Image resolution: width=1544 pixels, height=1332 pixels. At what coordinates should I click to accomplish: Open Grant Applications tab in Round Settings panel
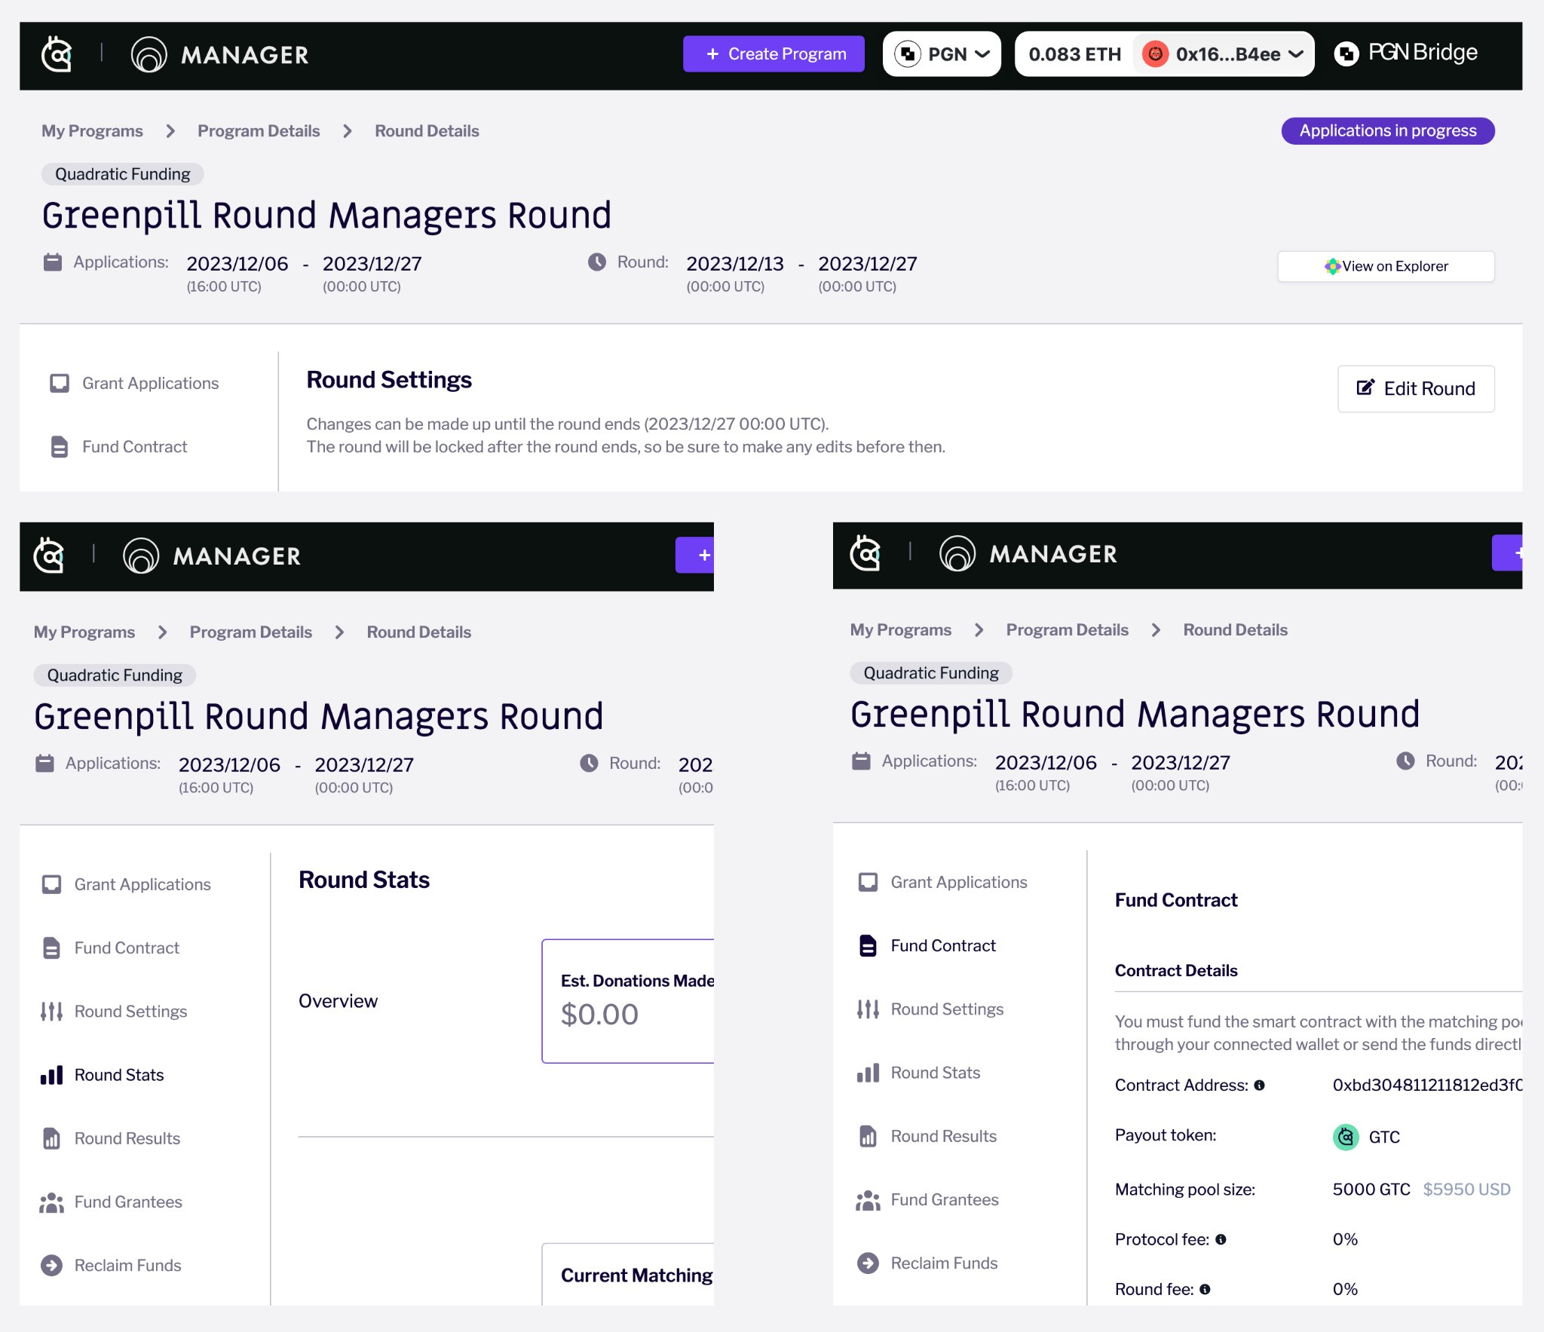134,383
